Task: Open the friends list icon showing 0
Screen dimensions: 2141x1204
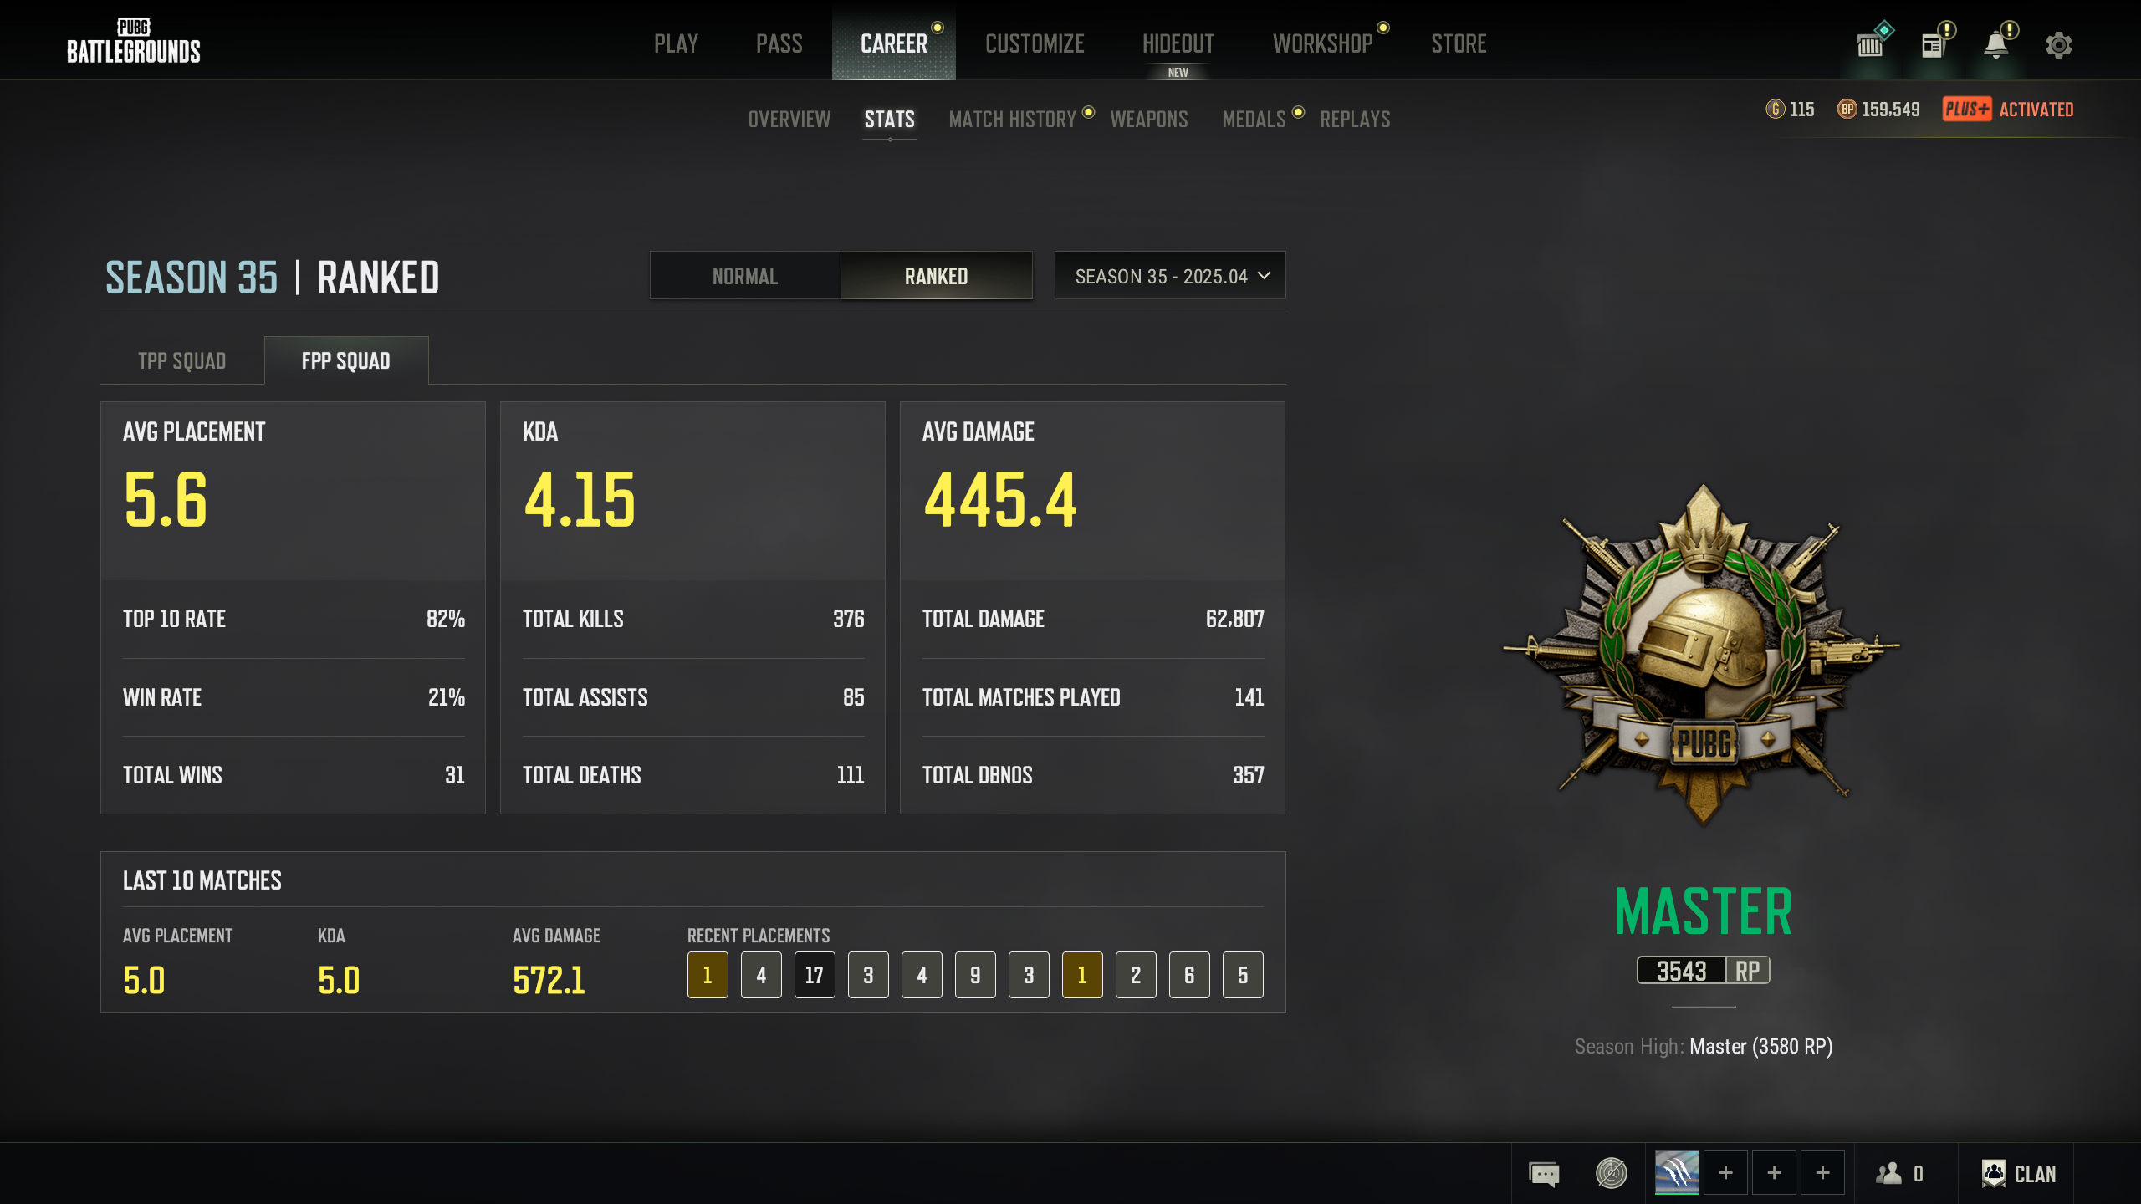Action: [x=1899, y=1174]
